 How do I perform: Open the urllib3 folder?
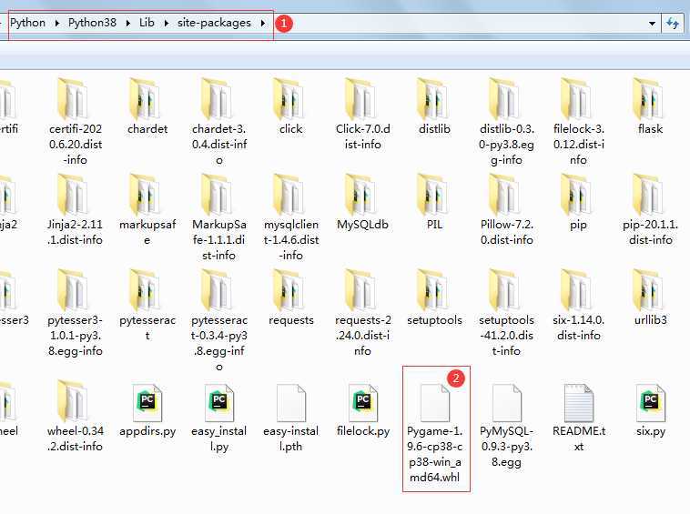[x=650, y=297]
